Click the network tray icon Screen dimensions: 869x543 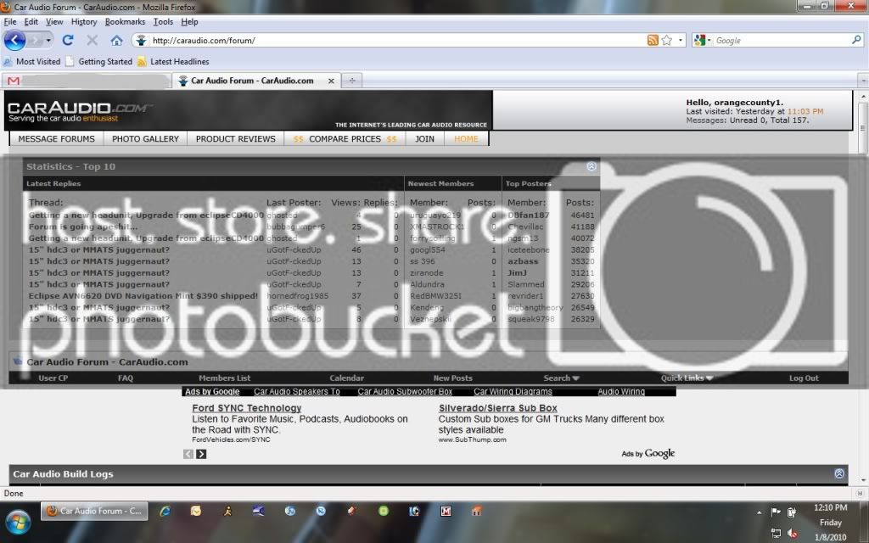click(776, 533)
